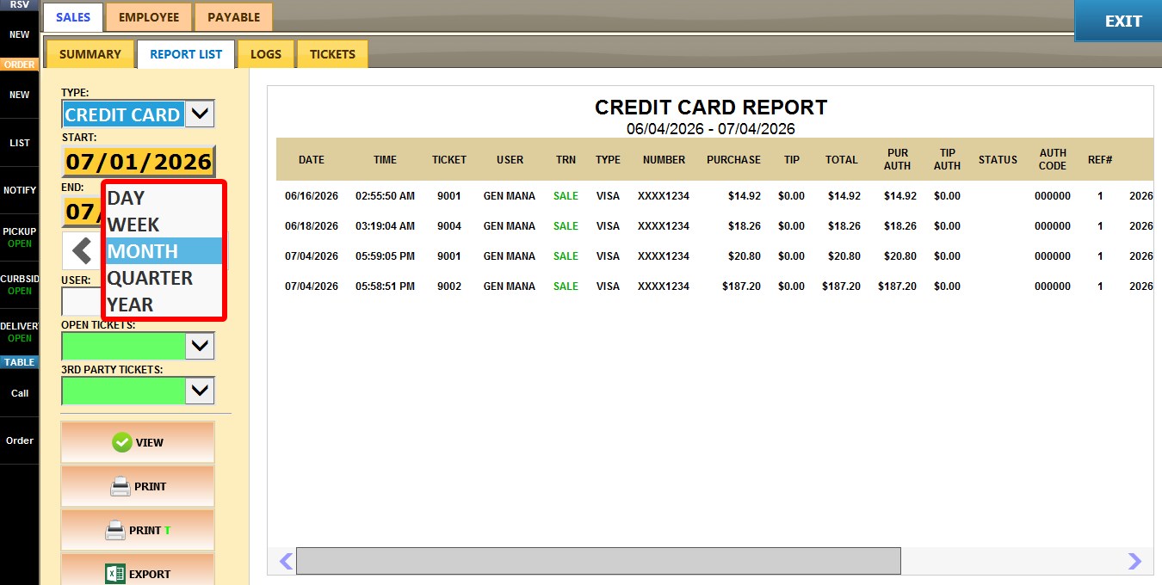Click the EXPORT button
The width and height of the screenshot is (1162, 585).
138,571
